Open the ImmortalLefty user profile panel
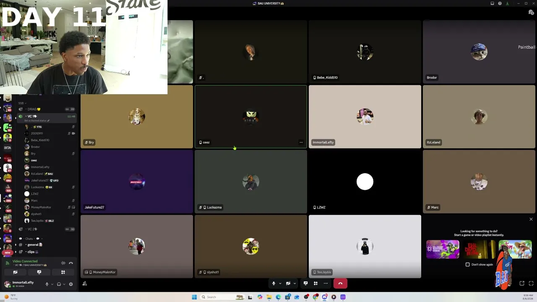 click(x=23, y=284)
